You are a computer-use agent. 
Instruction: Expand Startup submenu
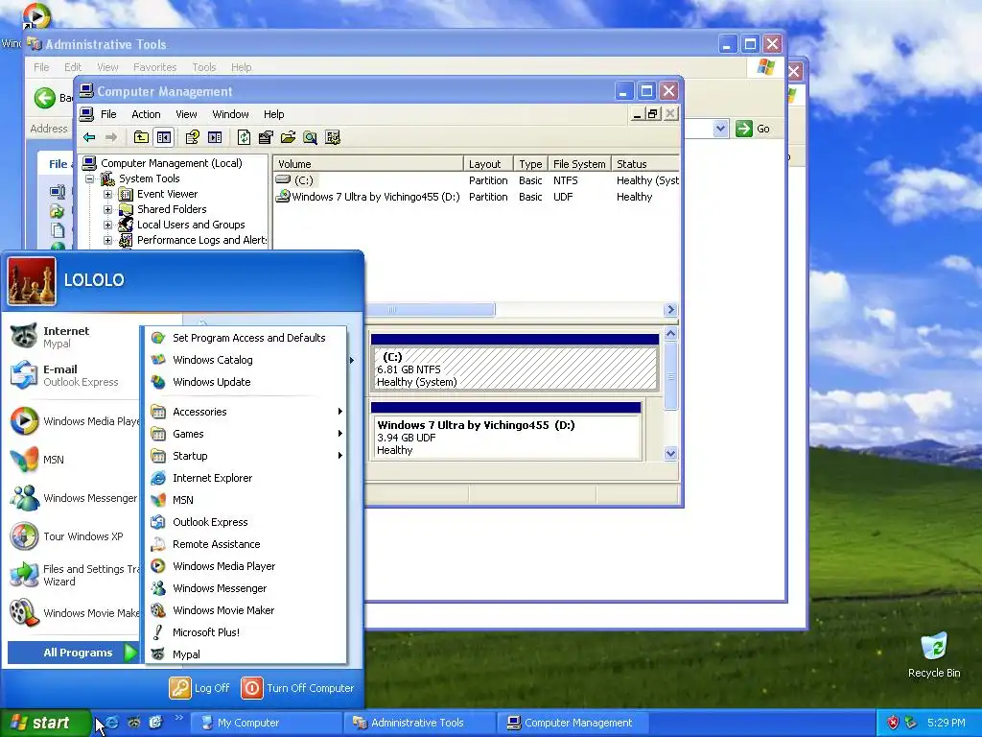click(246, 456)
